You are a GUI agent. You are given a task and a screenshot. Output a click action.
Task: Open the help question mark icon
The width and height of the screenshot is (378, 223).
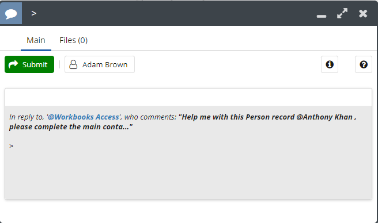tap(364, 64)
